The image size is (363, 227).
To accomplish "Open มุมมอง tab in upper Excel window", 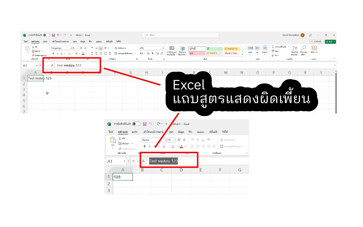I will [99, 41].
